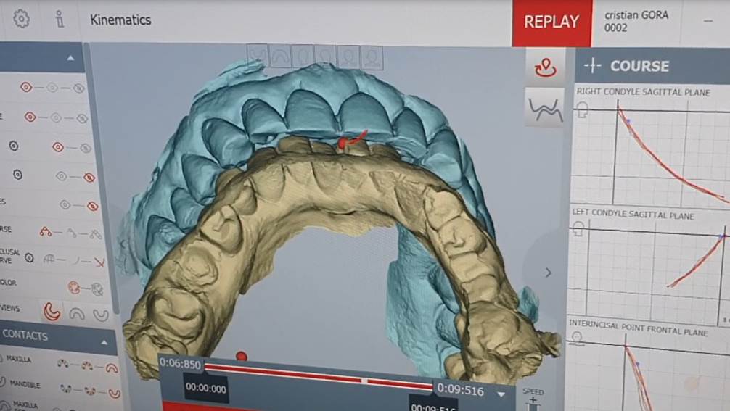Choose Mandible contacts red arch icon
The height and width of the screenshot is (411, 730).
point(114,394)
